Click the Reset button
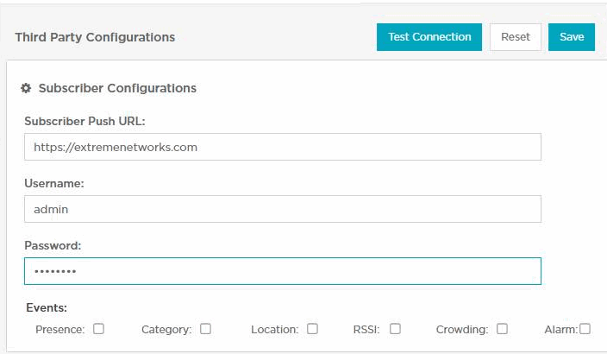The width and height of the screenshot is (607, 354). point(516,37)
